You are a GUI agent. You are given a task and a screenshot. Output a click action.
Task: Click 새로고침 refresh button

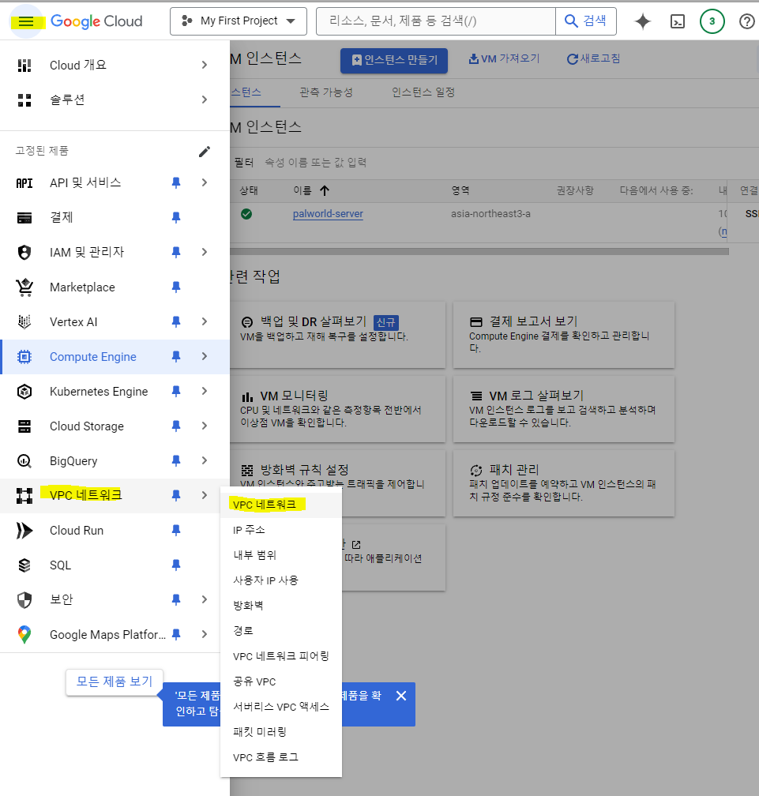pos(593,59)
